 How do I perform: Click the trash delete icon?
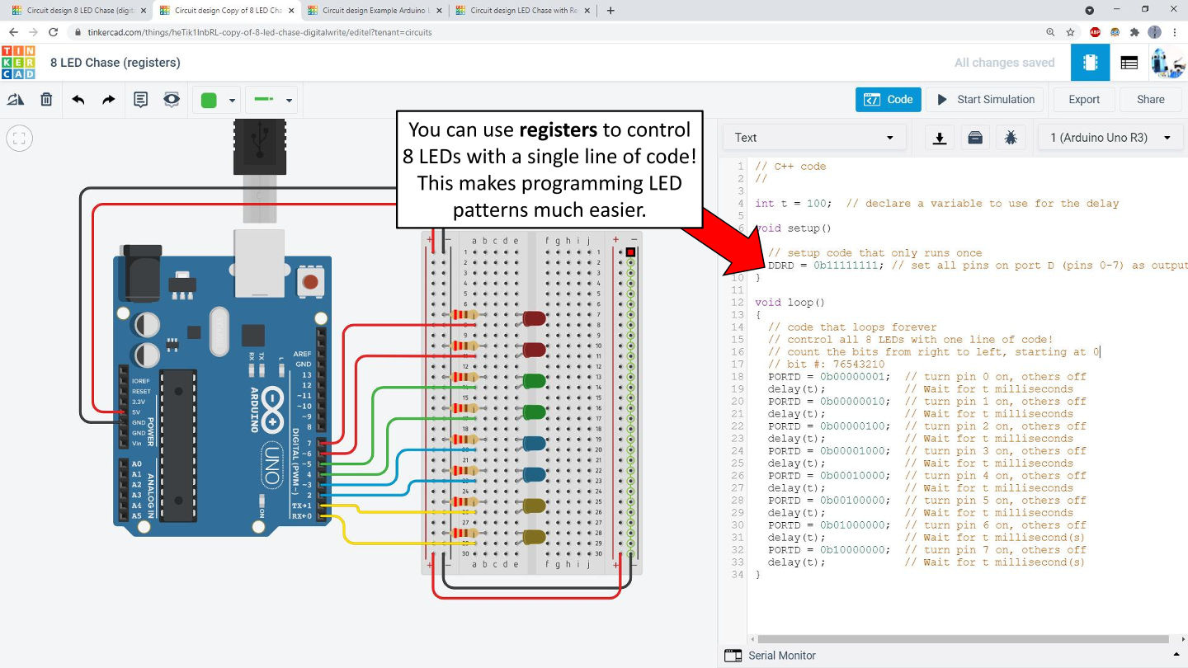click(47, 100)
